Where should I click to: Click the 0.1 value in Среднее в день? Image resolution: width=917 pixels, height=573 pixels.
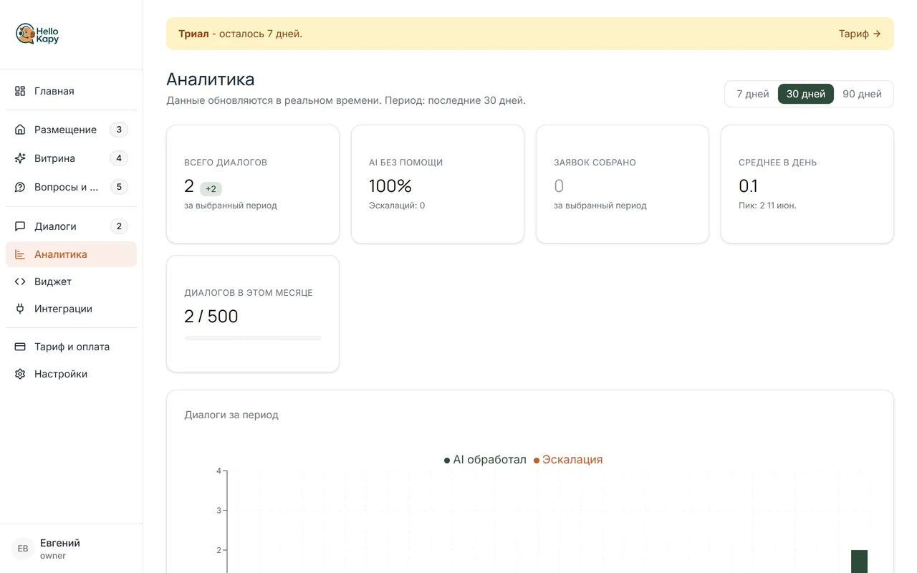coord(748,186)
